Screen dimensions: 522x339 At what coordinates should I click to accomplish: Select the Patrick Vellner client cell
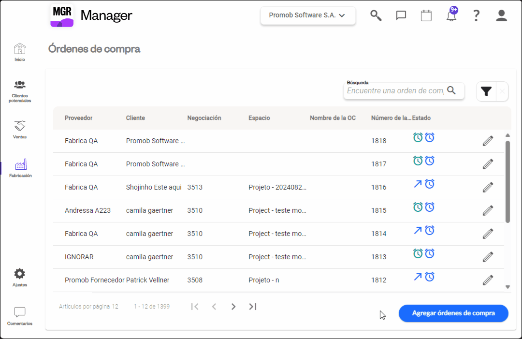coord(147,280)
